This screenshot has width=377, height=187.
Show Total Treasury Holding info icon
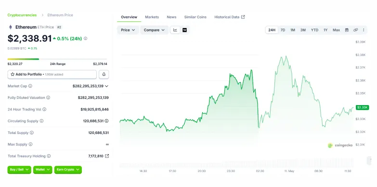coord(49,156)
